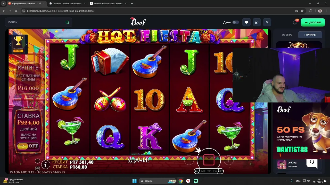Viewport: 330px width, 185px height.
Task: Stop the spin with red square button
Action: (209, 160)
